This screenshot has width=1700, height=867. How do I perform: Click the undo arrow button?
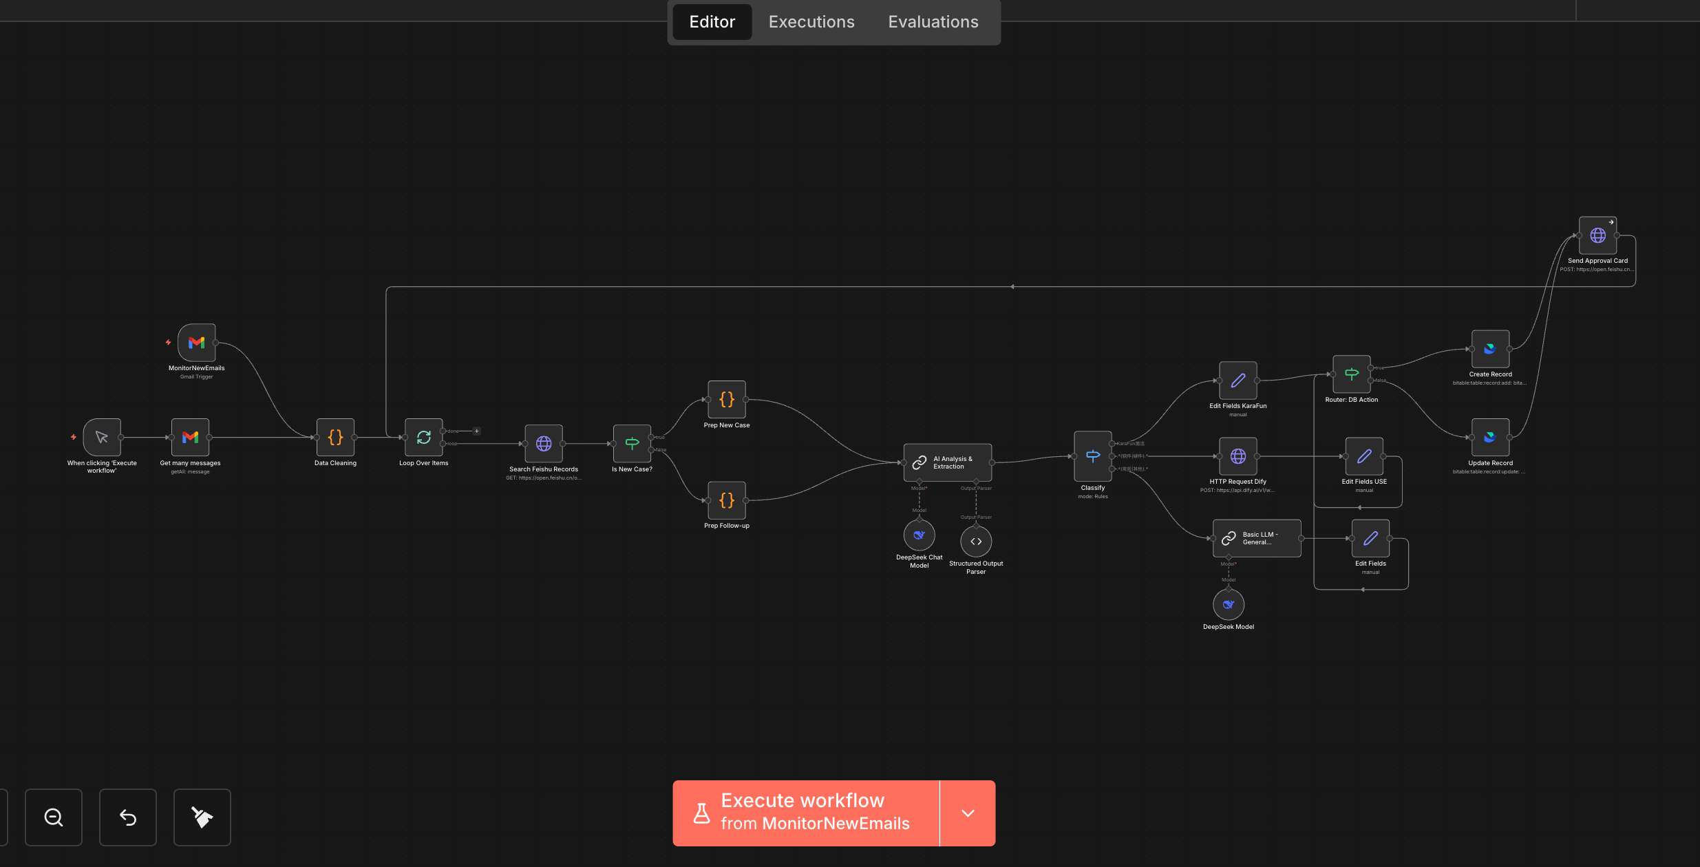128,817
